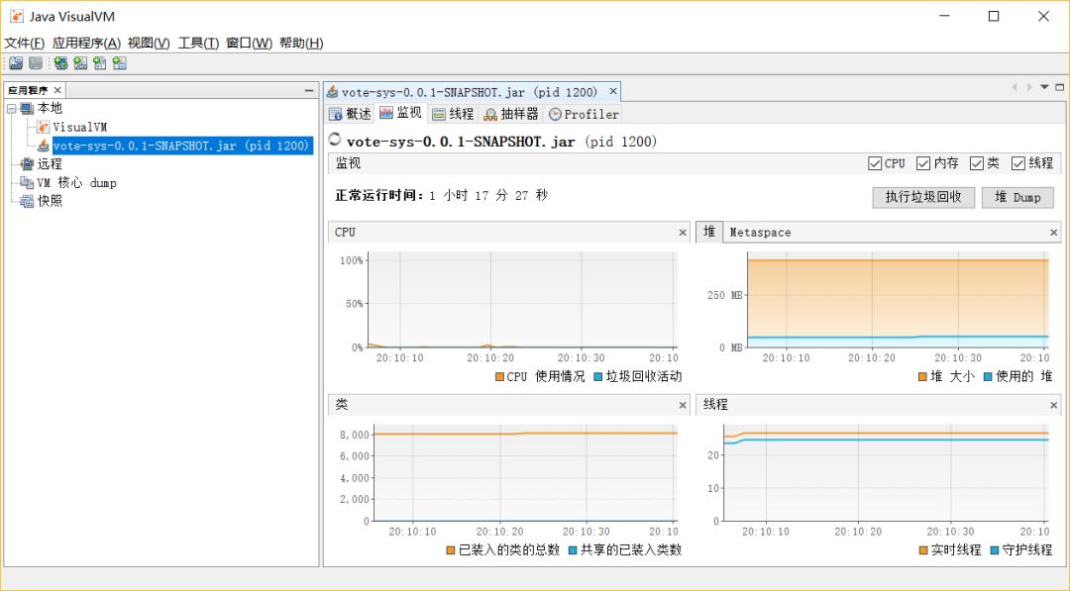
Task: Select vote-sys-0.0.1-SNAPSHOT.jar in the tree
Action: (182, 146)
